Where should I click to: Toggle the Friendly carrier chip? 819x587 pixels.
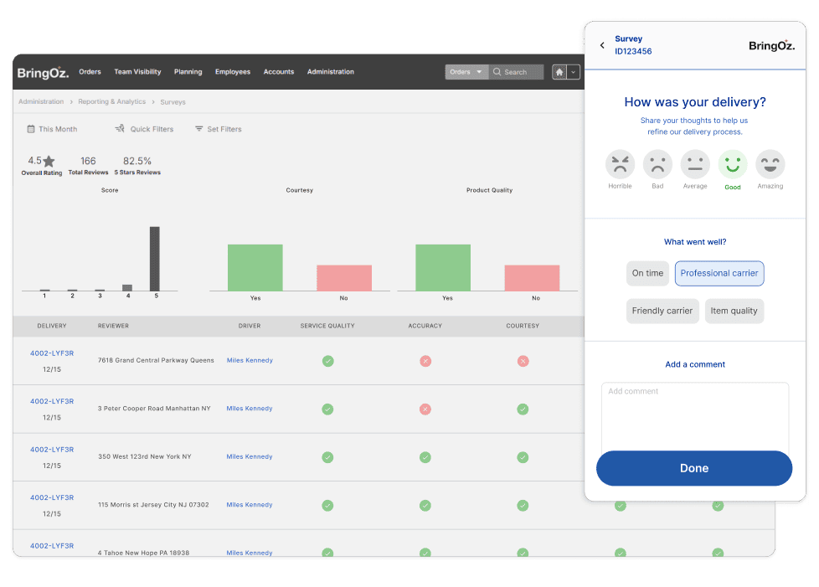pyautogui.click(x=662, y=311)
